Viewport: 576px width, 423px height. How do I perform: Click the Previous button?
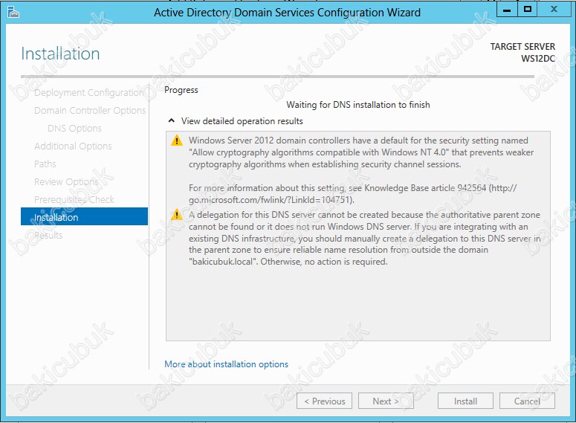[324, 401]
